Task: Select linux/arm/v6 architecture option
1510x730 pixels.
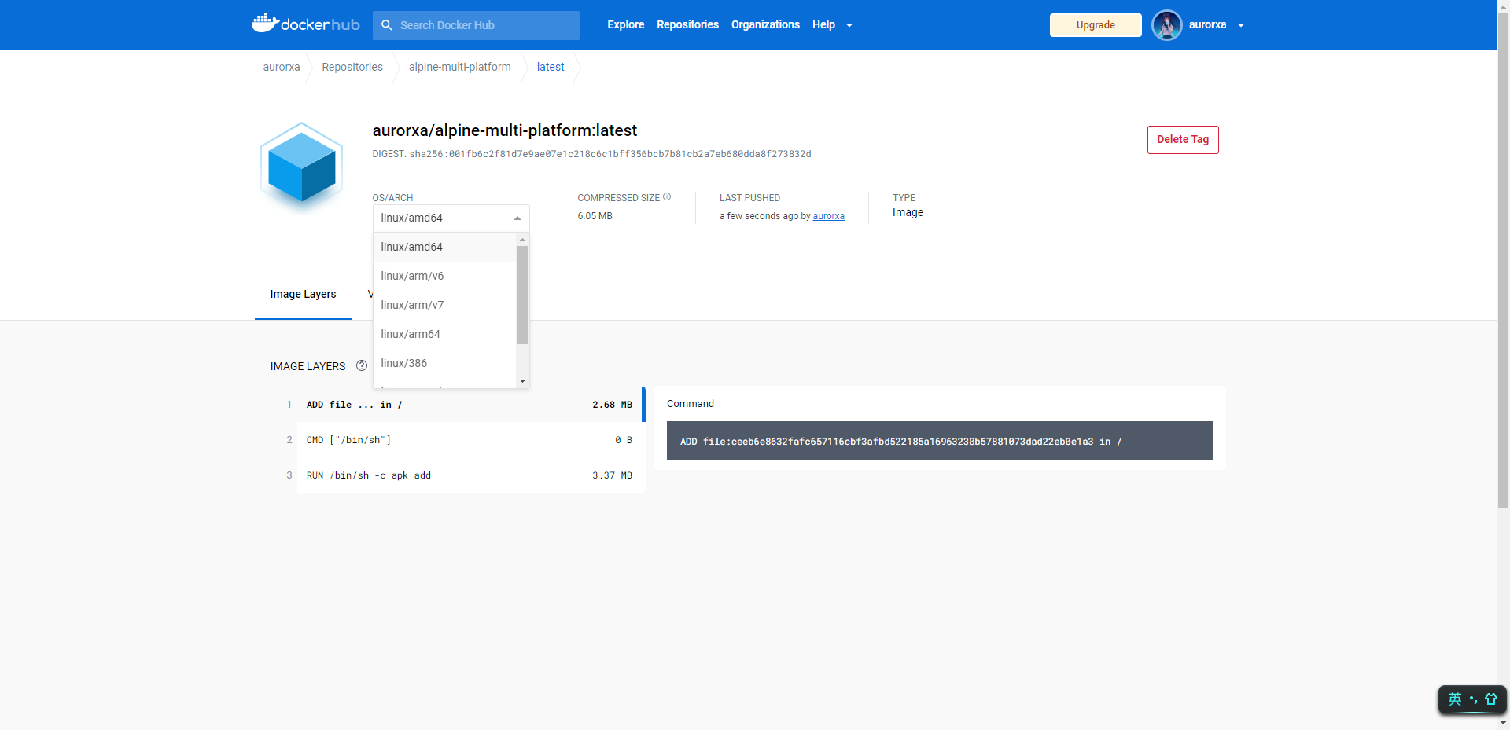Action: (444, 276)
